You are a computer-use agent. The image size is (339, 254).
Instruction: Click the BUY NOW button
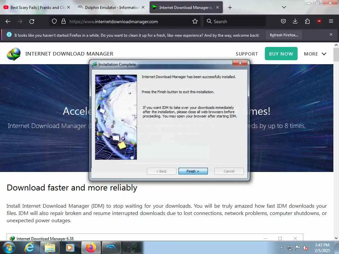point(281,54)
